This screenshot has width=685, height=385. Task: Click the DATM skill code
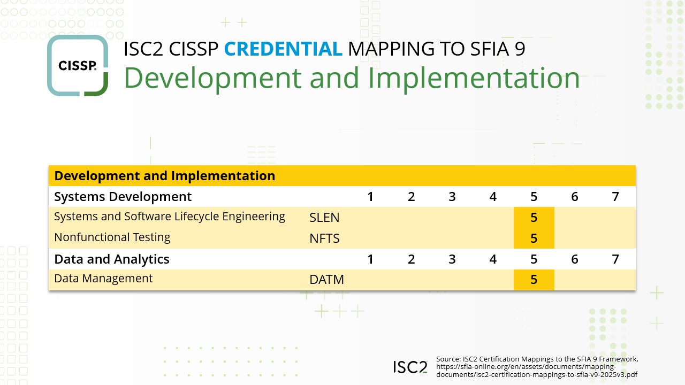coord(326,279)
